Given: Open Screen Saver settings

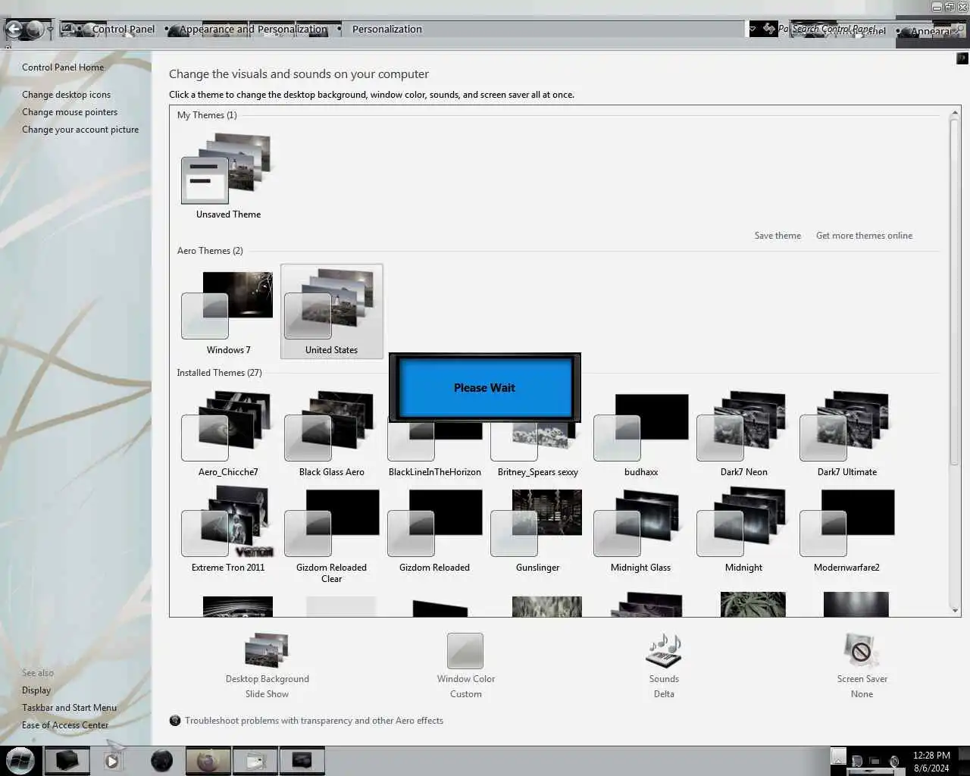Looking at the screenshot, I should (x=862, y=666).
